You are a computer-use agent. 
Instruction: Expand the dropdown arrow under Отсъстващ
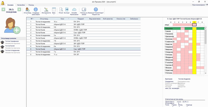pyautogui.click(x=27, y=15)
